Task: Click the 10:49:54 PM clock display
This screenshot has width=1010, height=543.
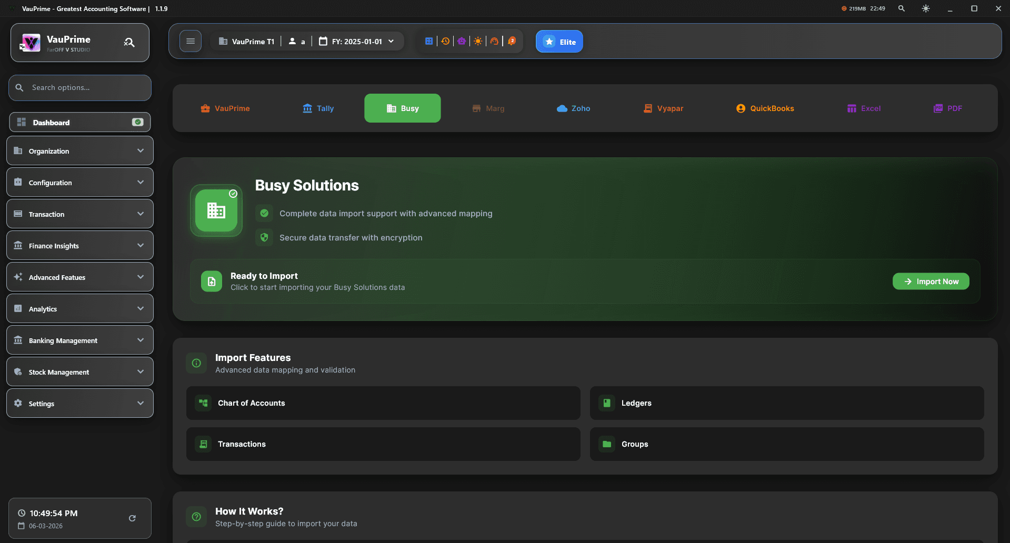Action: [x=54, y=513]
